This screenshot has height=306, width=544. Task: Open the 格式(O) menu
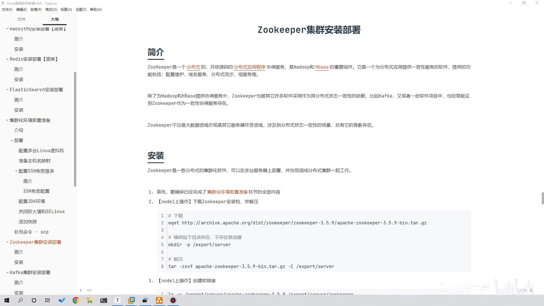(51, 9)
